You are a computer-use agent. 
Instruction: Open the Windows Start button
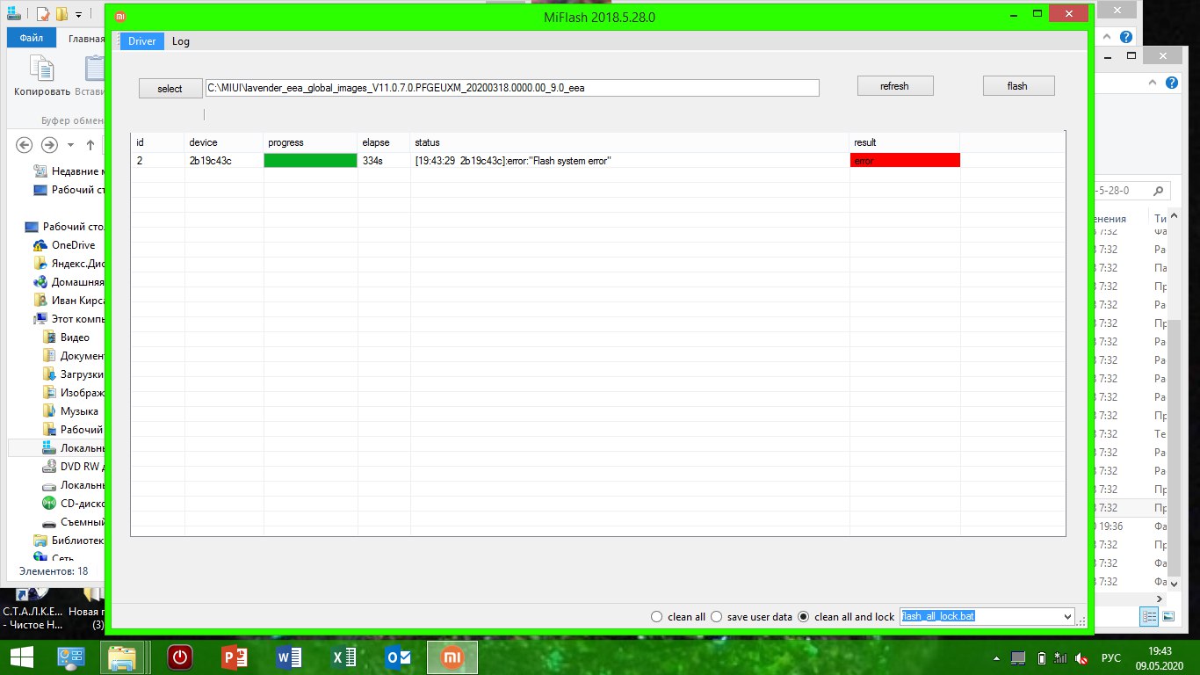click(21, 657)
